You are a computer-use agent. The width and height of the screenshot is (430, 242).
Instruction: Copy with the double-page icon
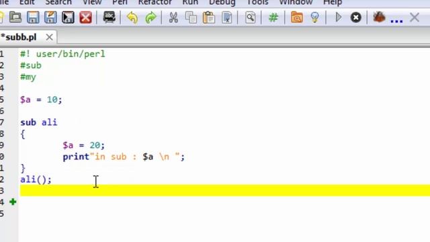[x=191, y=17]
